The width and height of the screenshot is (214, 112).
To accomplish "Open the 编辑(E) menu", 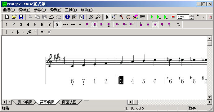I will pyautogui.click(x=24, y=10).
